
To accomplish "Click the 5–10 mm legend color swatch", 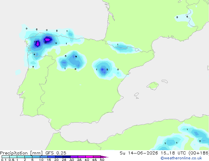I will tap(36, 157).
